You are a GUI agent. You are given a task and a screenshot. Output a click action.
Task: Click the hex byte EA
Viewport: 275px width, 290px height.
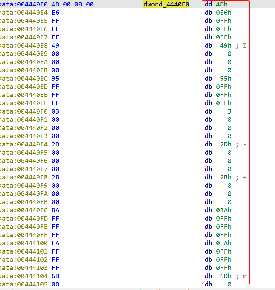point(55,243)
